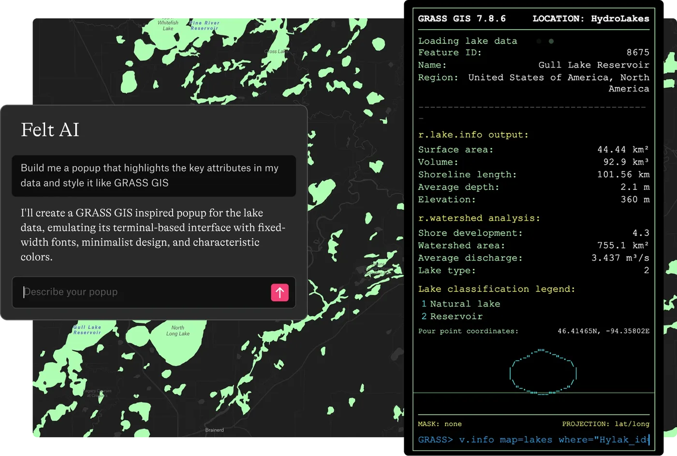This screenshot has width=677, height=456.
Task: Click the 'r.watershed analysis:' section heading
Action: (479, 218)
